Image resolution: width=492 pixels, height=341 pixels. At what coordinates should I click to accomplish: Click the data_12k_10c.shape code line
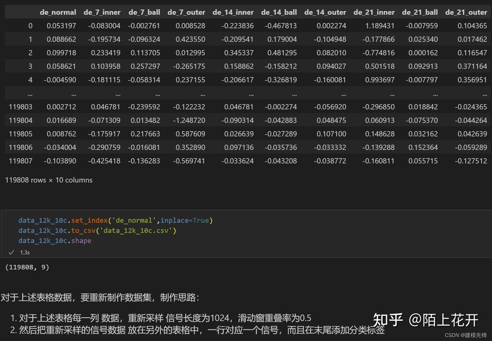click(55, 241)
